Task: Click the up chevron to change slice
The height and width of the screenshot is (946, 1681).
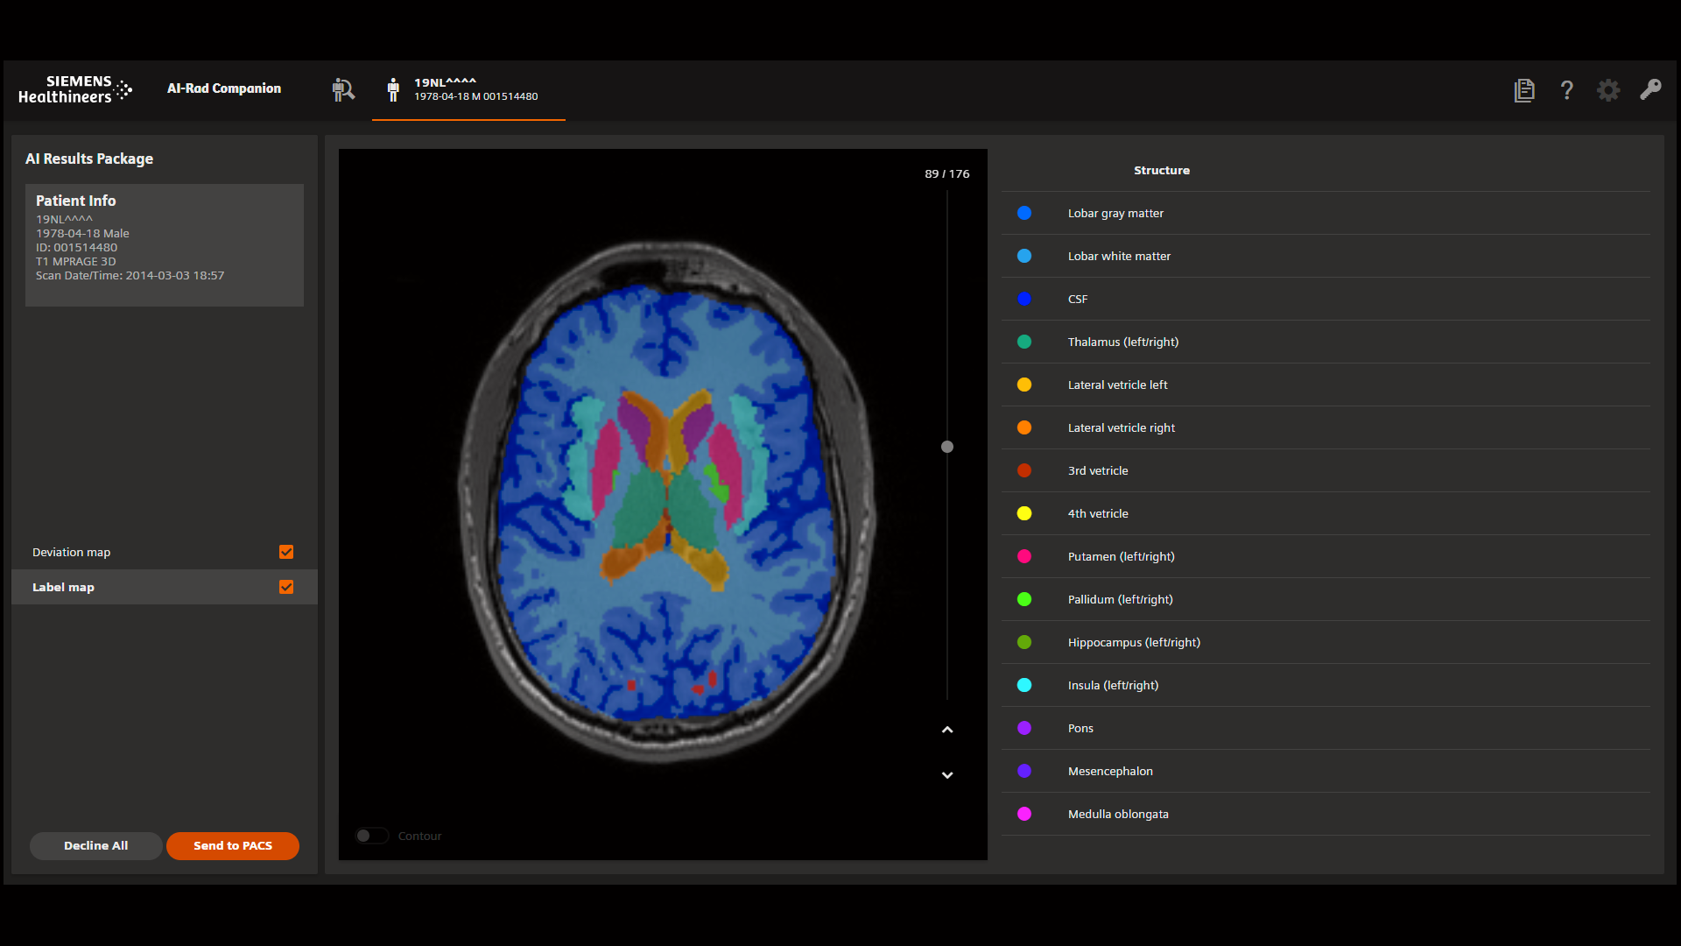Action: point(946,728)
